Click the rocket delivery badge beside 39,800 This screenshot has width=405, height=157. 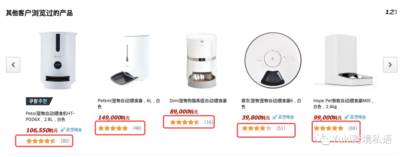click(283, 117)
